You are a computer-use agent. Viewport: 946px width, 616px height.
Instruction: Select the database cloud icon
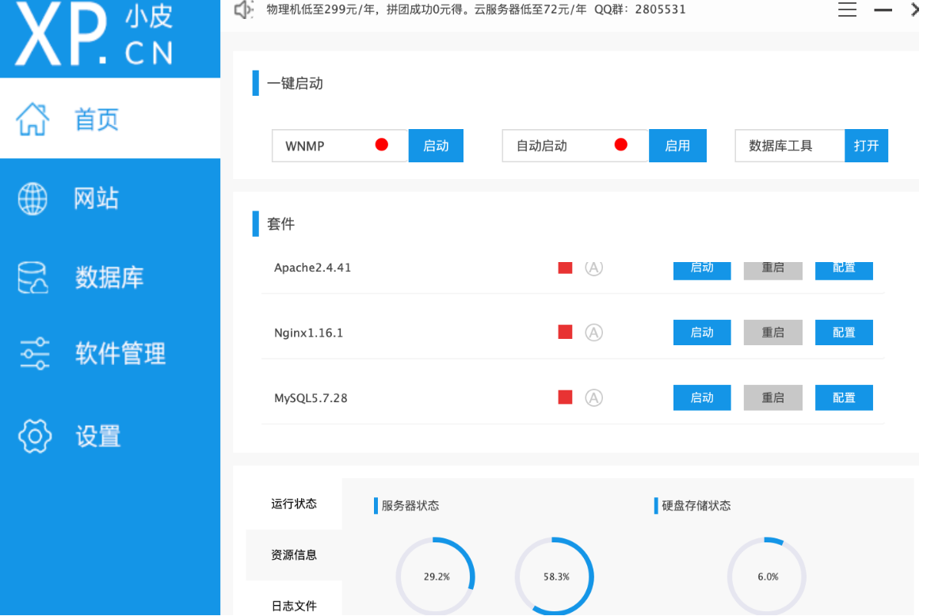33,278
